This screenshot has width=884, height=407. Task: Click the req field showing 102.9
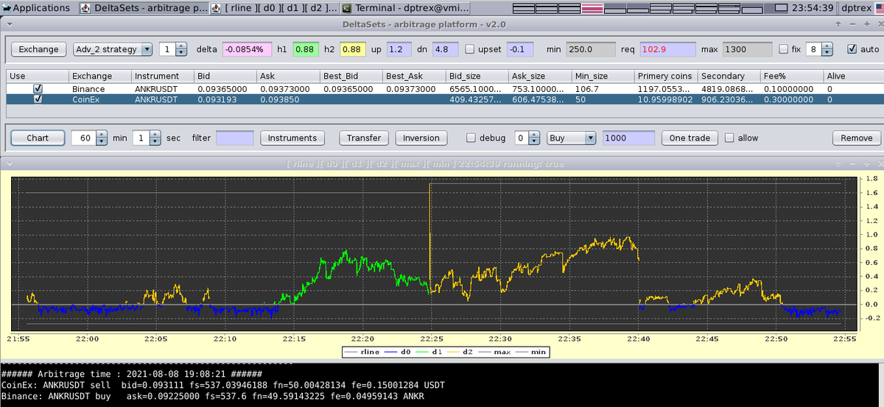click(667, 49)
